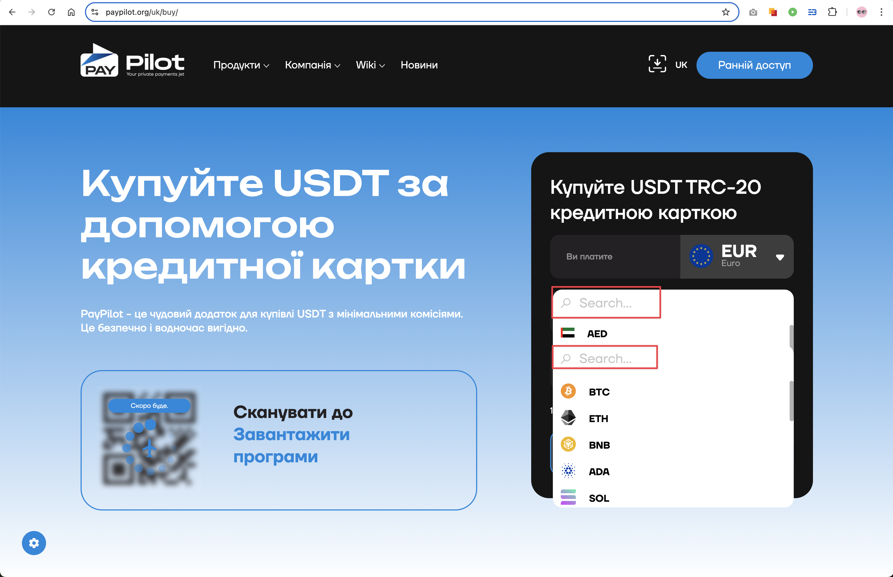
Task: Choose the Solana SOL icon
Action: tap(568, 498)
